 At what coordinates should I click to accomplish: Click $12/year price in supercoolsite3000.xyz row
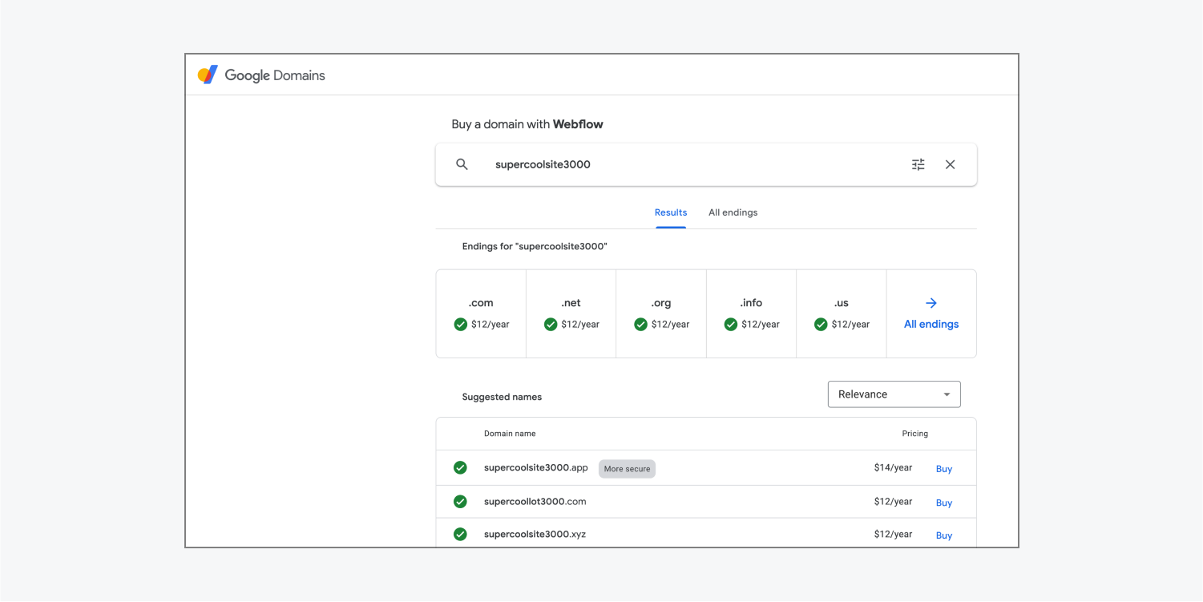[893, 534]
